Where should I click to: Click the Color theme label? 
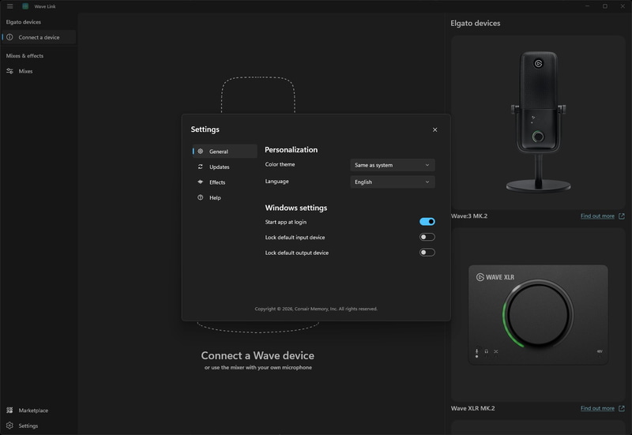[x=280, y=164]
